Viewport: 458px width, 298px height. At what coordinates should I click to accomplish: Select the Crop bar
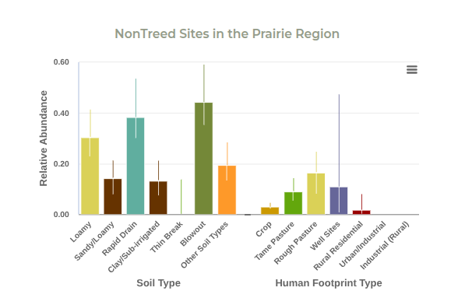pos(270,211)
